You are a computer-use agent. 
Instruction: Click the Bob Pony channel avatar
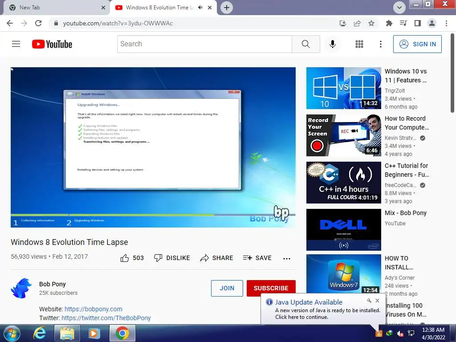pos(21,288)
